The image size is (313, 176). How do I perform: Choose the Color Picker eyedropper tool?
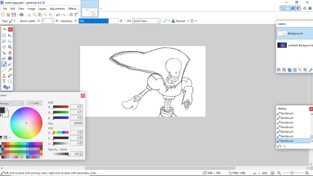pyautogui.click(x=10, y=70)
